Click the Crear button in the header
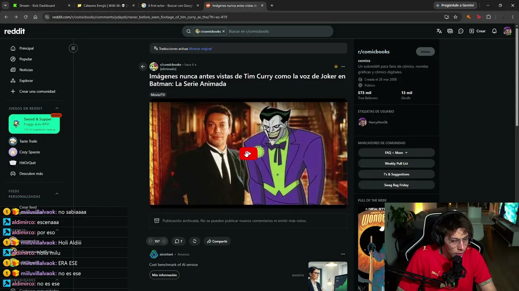The image size is (519, 291). [x=477, y=31]
